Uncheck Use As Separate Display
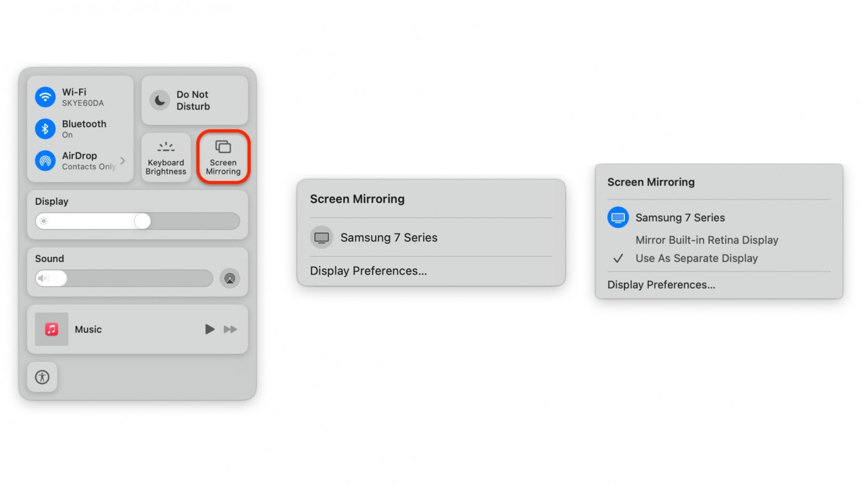The image size is (862, 485). [x=697, y=258]
